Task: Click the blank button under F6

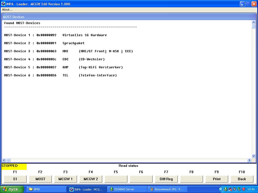Action: (x=141, y=179)
